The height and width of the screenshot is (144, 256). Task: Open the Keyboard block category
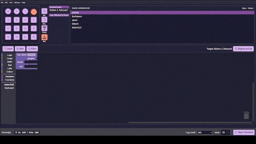(9, 88)
